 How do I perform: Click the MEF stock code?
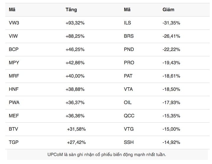click(x=14, y=116)
